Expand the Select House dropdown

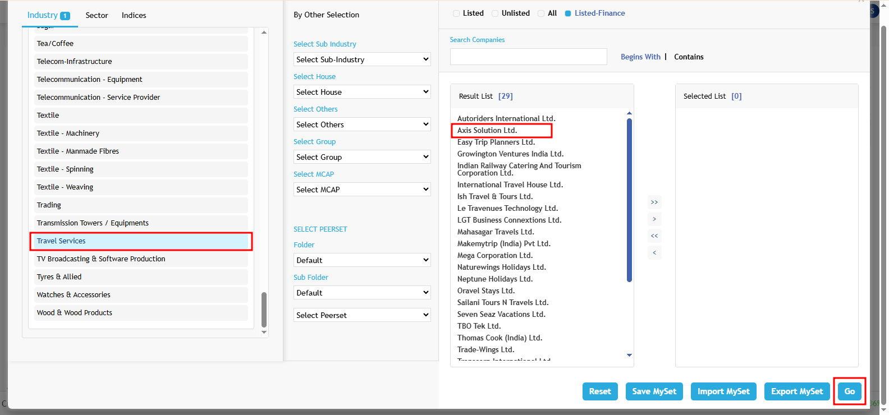pos(362,92)
